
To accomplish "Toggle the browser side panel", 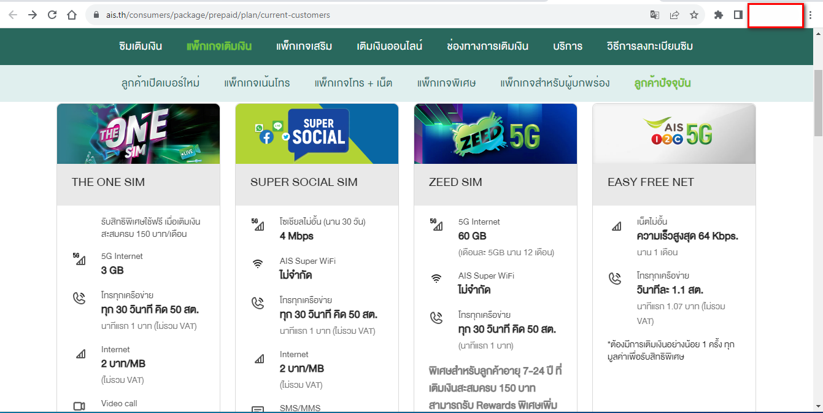I will [738, 15].
